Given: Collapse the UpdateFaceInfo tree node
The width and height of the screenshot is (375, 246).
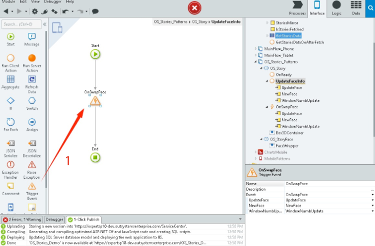Looking at the screenshot, I should click(267, 81).
